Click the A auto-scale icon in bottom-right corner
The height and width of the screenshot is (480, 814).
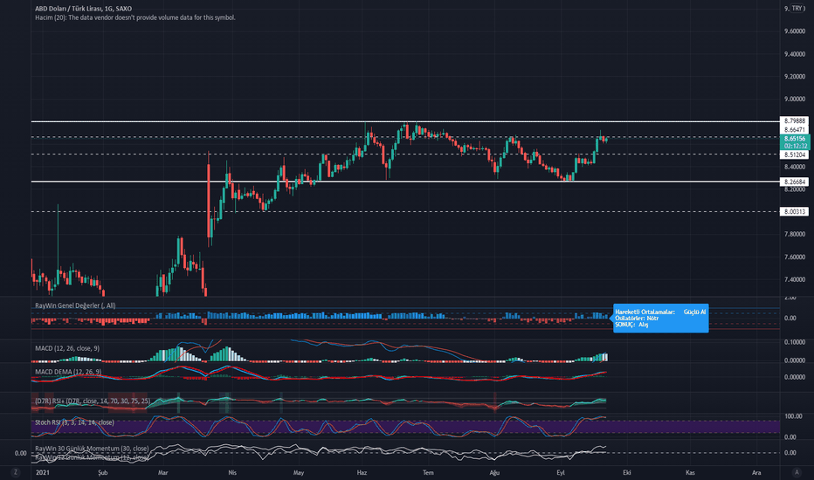coord(797,472)
